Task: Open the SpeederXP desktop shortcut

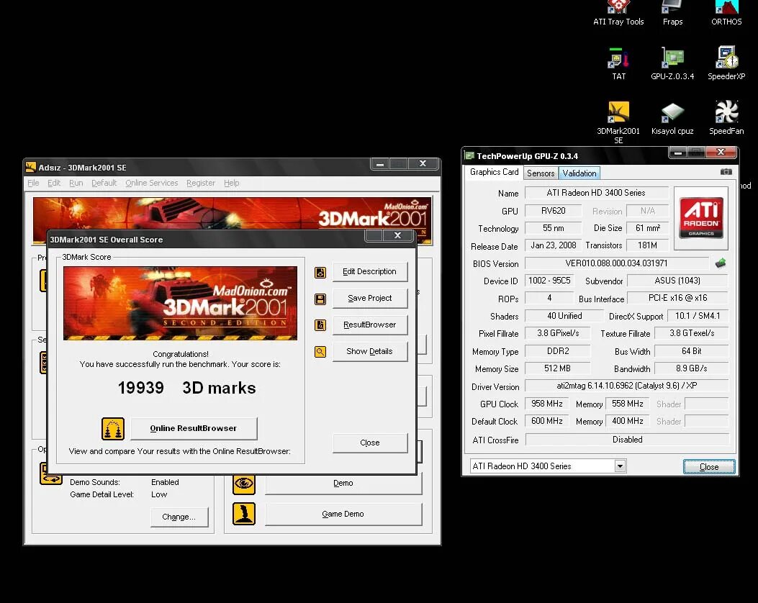Action: coord(726,63)
